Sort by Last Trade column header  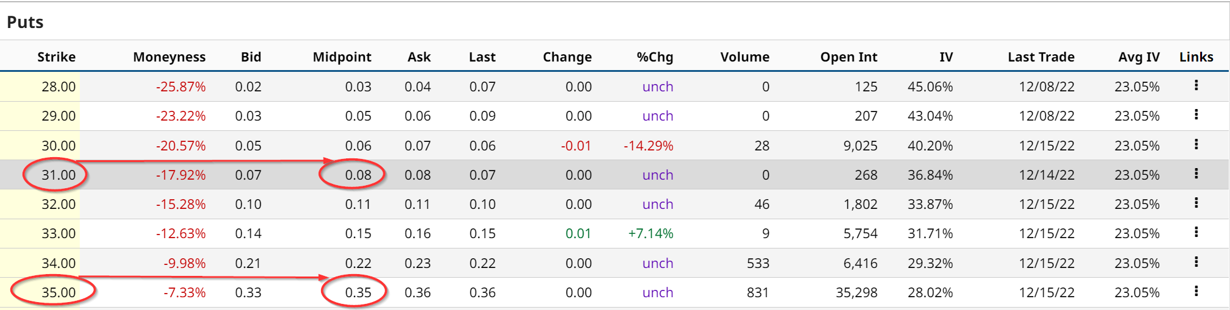click(x=1041, y=57)
